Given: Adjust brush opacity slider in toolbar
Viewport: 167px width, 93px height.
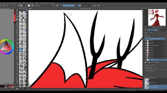Looking at the screenshot, I should tap(69, 5).
